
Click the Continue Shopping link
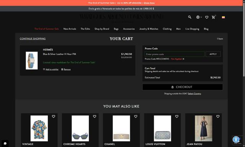(x=33, y=39)
